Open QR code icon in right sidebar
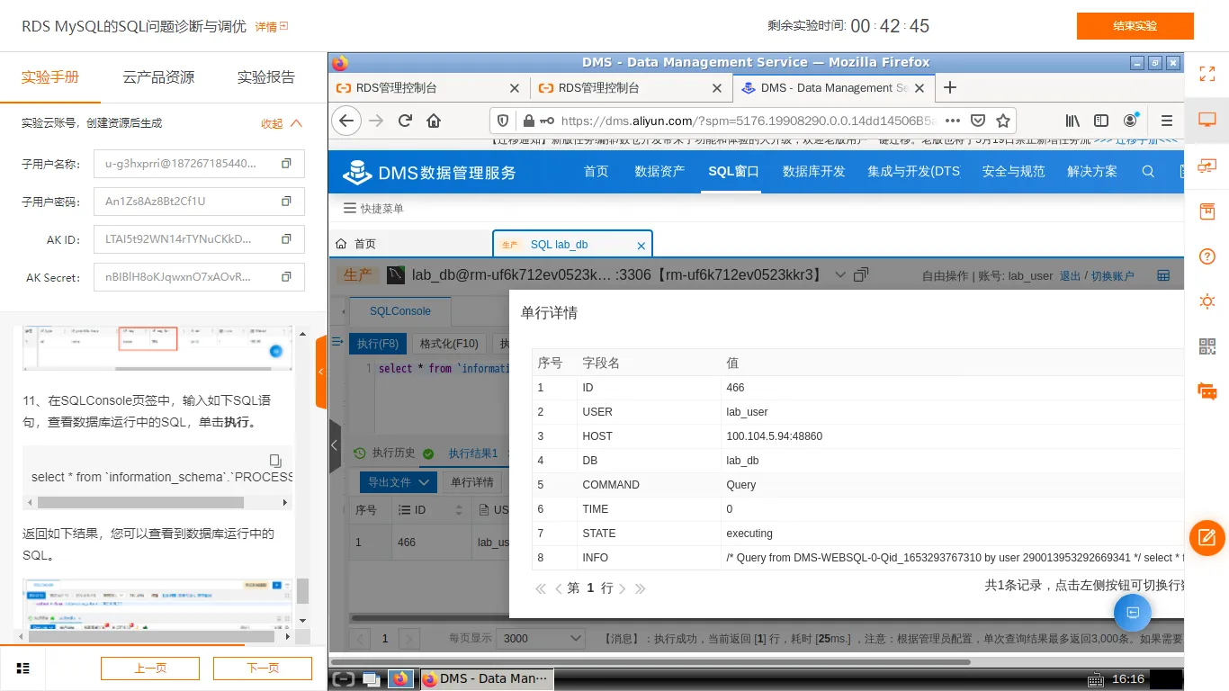The width and height of the screenshot is (1229, 691). pyautogui.click(x=1207, y=346)
